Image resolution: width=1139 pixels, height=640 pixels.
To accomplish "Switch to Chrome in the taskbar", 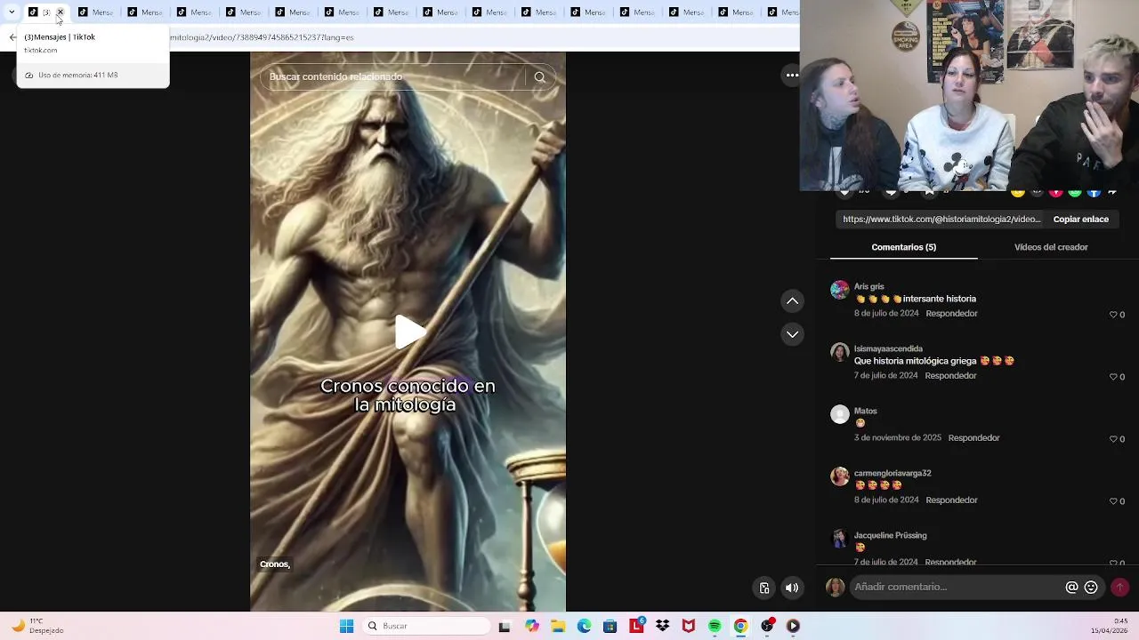I will coord(740,626).
